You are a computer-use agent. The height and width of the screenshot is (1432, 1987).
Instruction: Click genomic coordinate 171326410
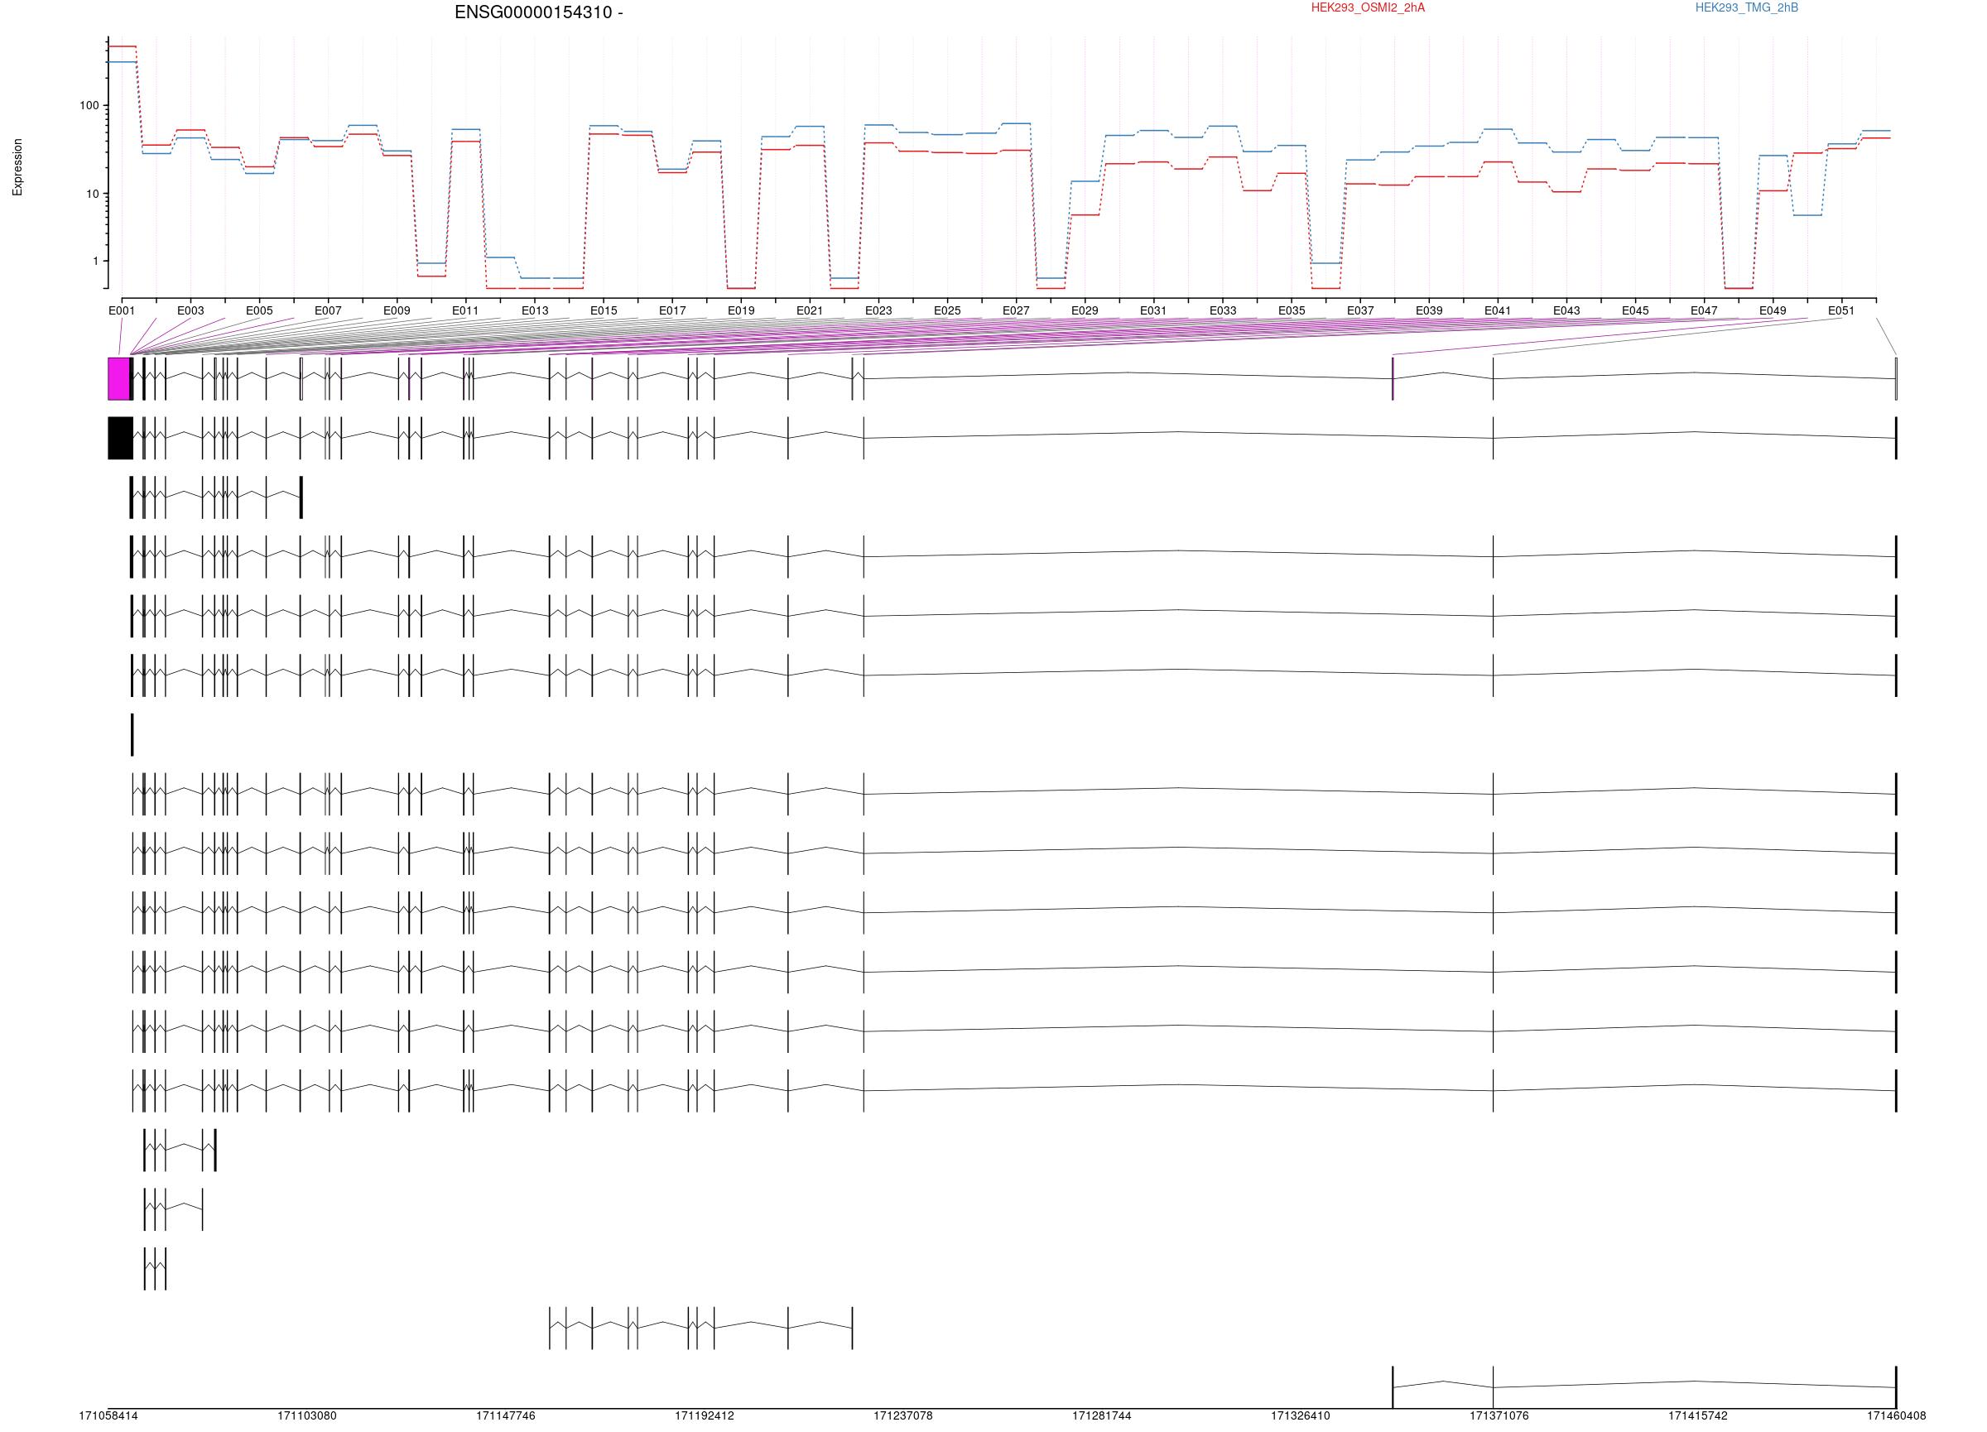[1301, 1416]
